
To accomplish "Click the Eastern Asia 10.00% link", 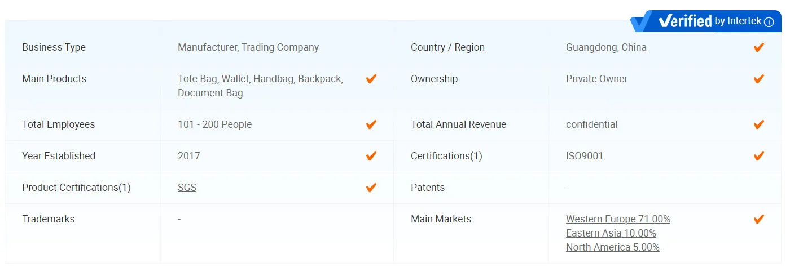I will 611,233.
